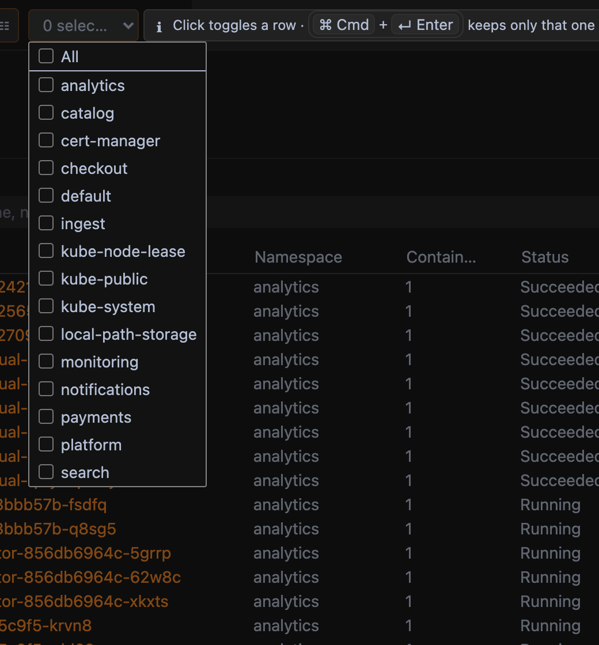The width and height of the screenshot is (599, 645).
Task: Open the namespace selector dropdown showing 0 selected
Action: [83, 25]
